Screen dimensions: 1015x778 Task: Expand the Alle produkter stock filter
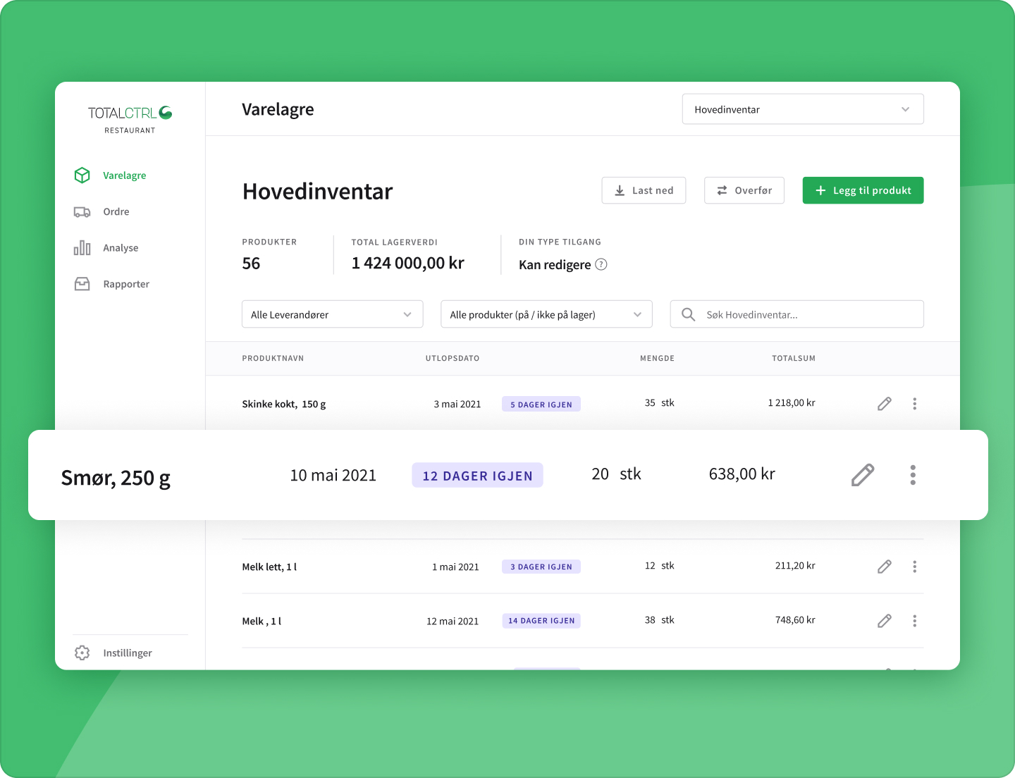coord(546,314)
